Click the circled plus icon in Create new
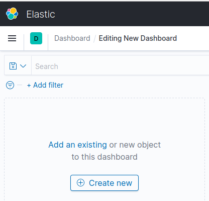The height and width of the screenshot is (201, 209). point(80,183)
